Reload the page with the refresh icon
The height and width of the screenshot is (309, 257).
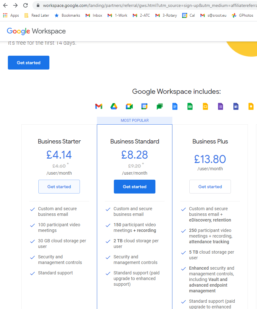pyautogui.click(x=25, y=5)
